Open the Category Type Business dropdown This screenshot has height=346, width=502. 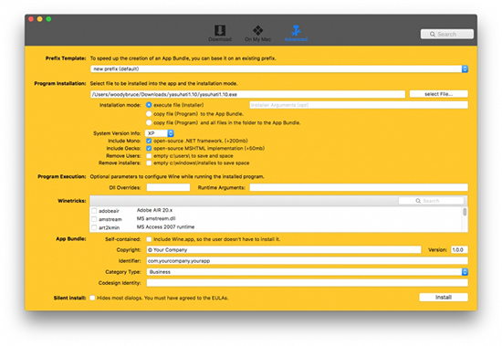point(308,272)
